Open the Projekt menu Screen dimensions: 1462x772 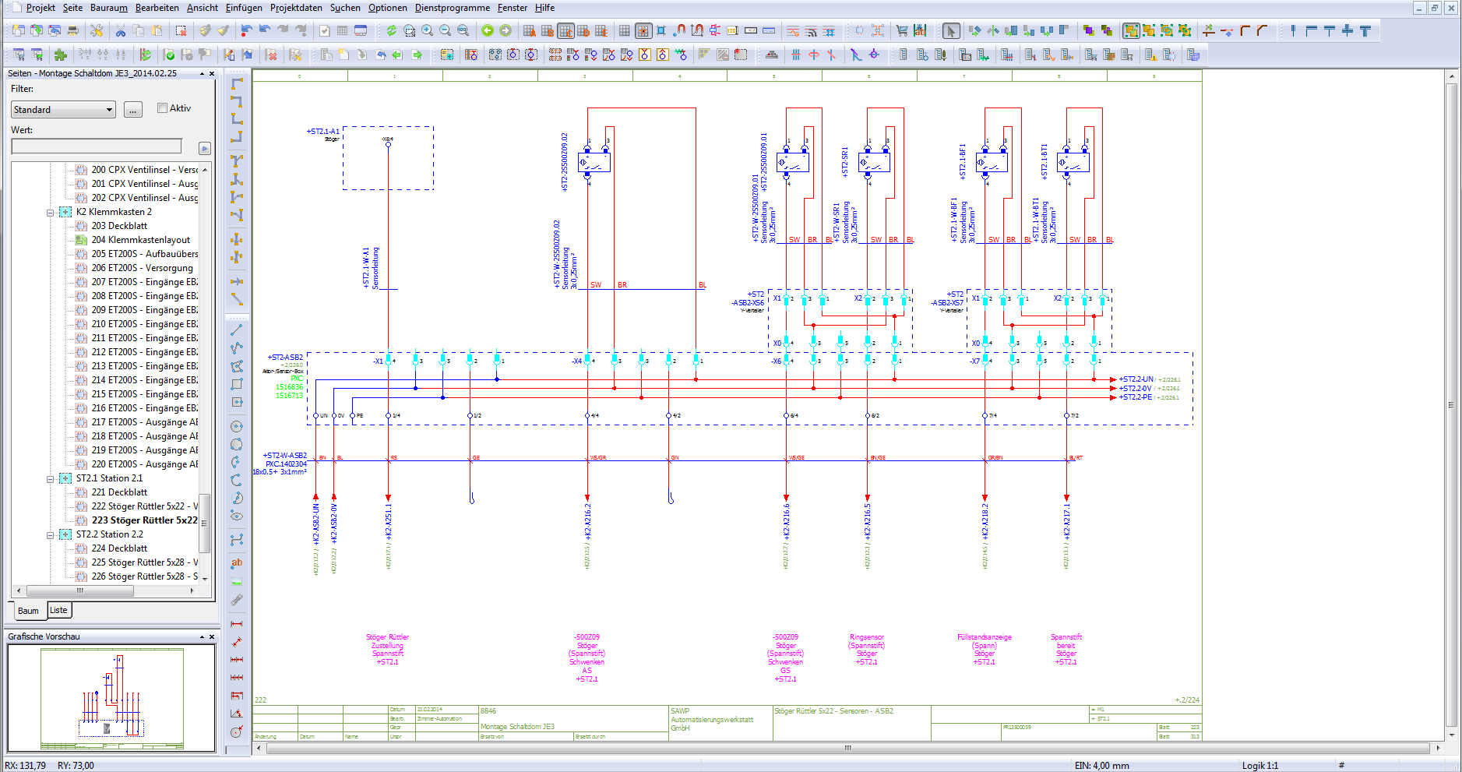point(40,8)
